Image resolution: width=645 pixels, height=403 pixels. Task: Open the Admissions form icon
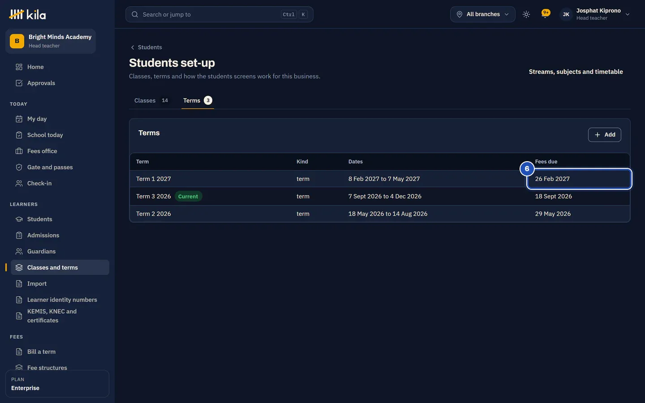[x=19, y=236]
